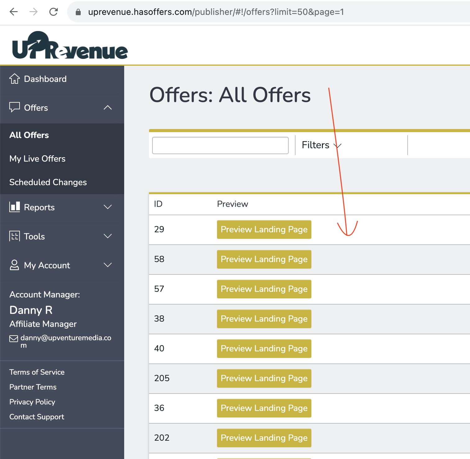Click the My Account person icon
Image resolution: width=470 pixels, height=459 pixels.
(x=15, y=265)
